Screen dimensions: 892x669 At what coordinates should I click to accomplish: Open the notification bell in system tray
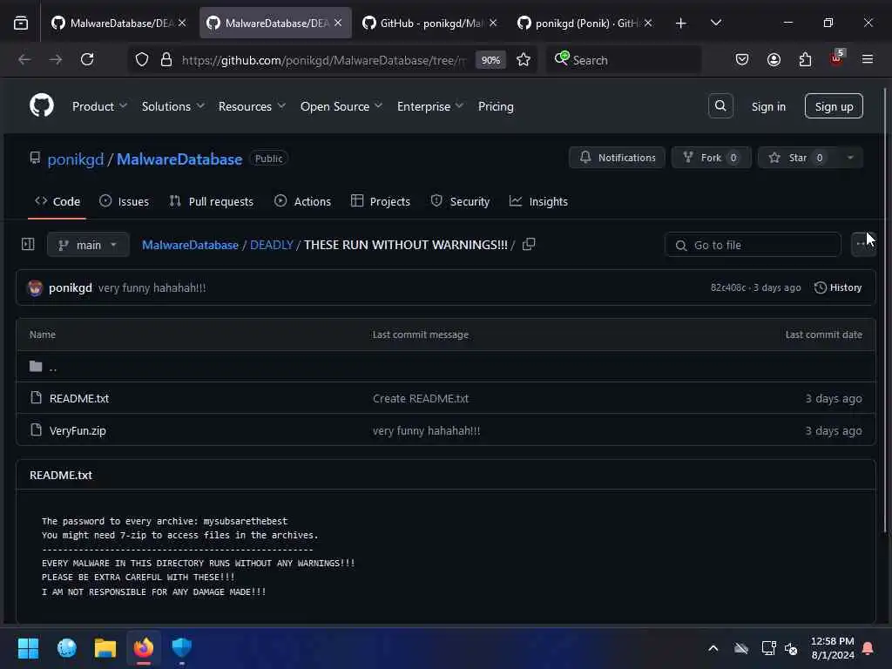click(x=868, y=648)
